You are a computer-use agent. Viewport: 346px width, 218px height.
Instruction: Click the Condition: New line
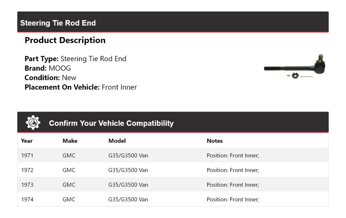(50, 78)
